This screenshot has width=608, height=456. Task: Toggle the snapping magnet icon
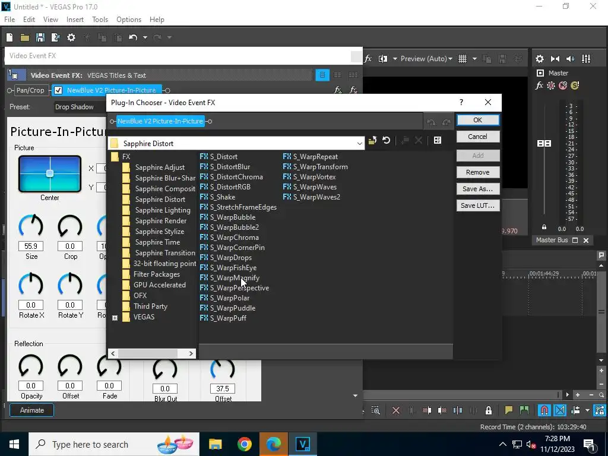tap(544, 410)
